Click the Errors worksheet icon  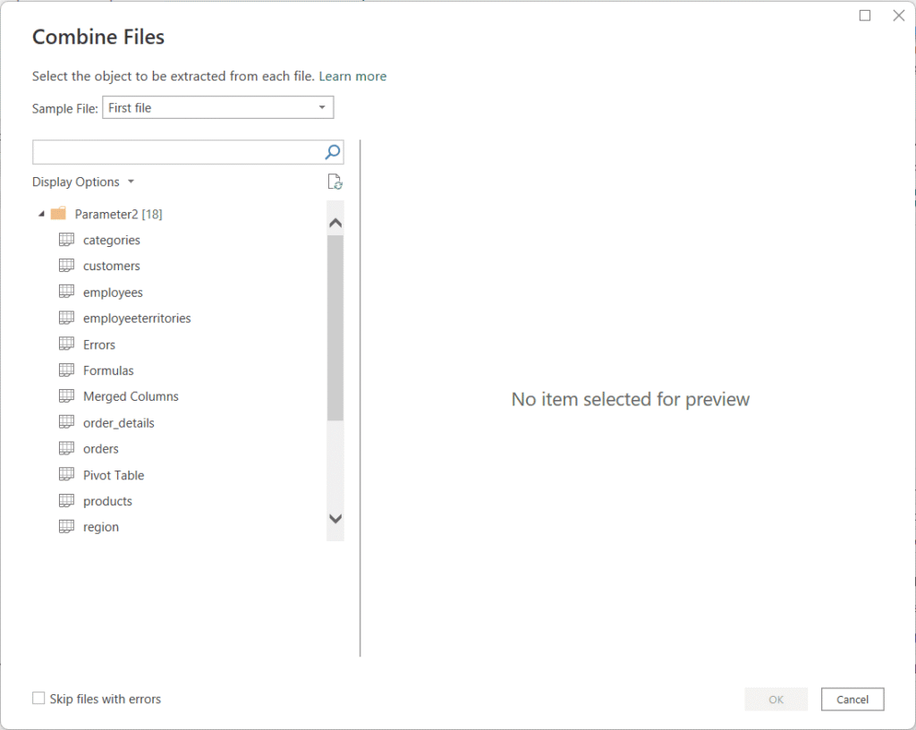(x=66, y=344)
